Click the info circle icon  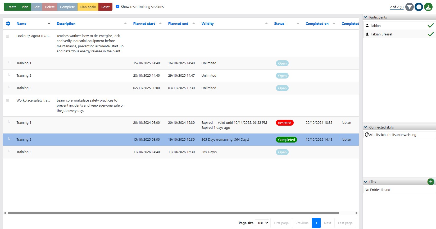[419, 7]
